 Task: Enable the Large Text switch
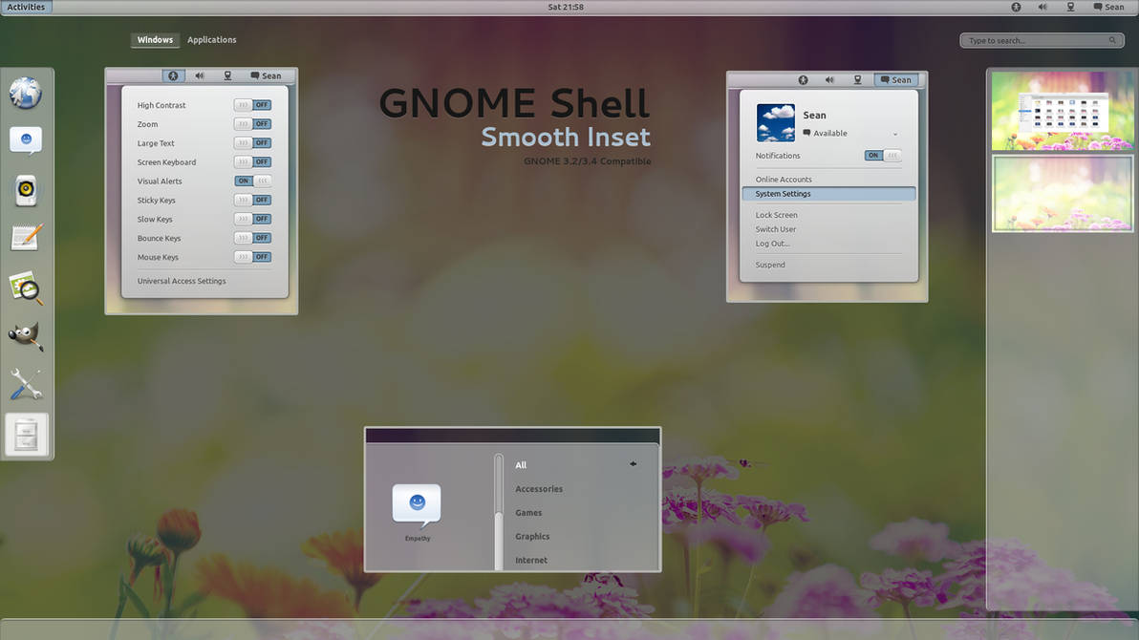(252, 143)
